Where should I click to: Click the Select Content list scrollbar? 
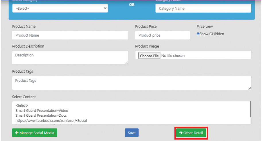pos(251,109)
